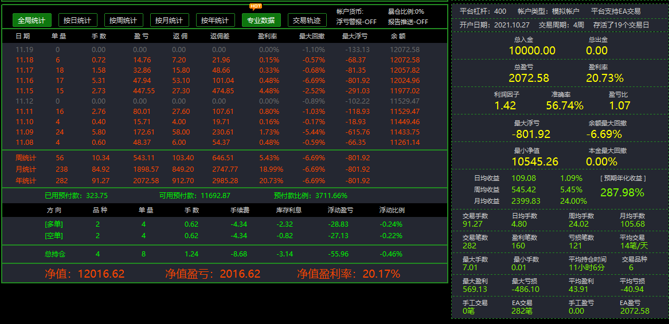Click 最大盈利 value 569.13
This screenshot has width=669, height=324.
click(x=475, y=289)
